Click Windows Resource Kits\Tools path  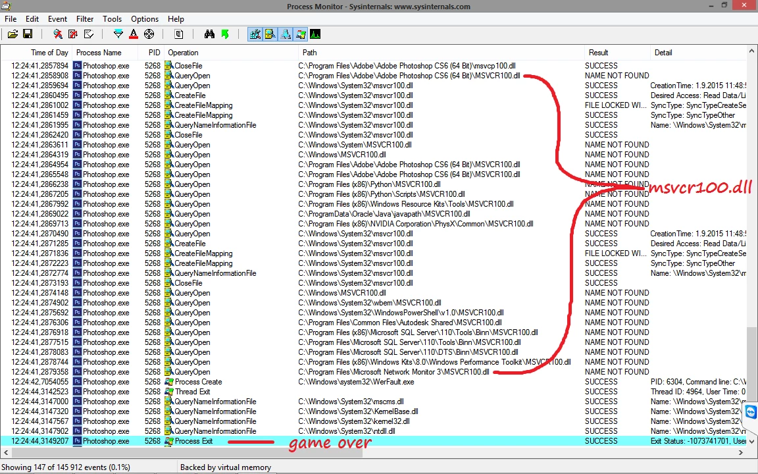pyautogui.click(x=406, y=204)
